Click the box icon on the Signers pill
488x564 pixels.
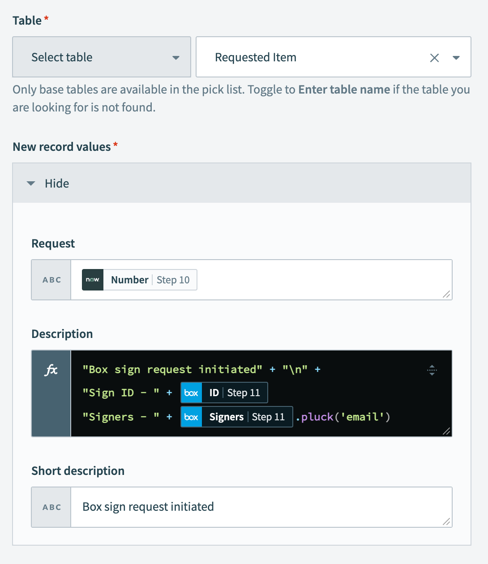(x=191, y=416)
